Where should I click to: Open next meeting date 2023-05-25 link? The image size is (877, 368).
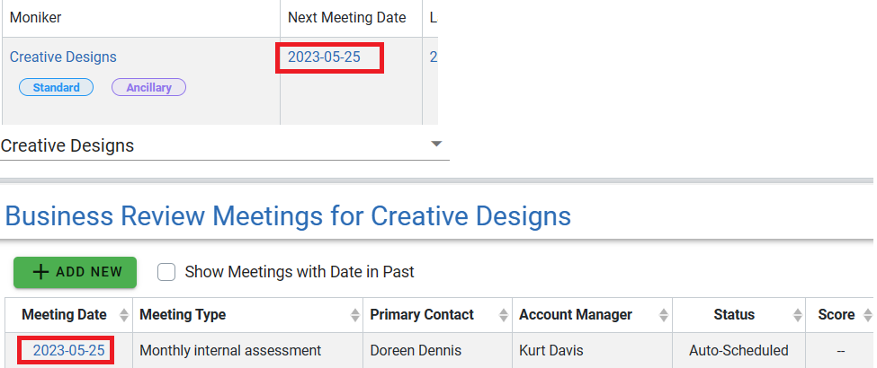pyautogui.click(x=325, y=57)
